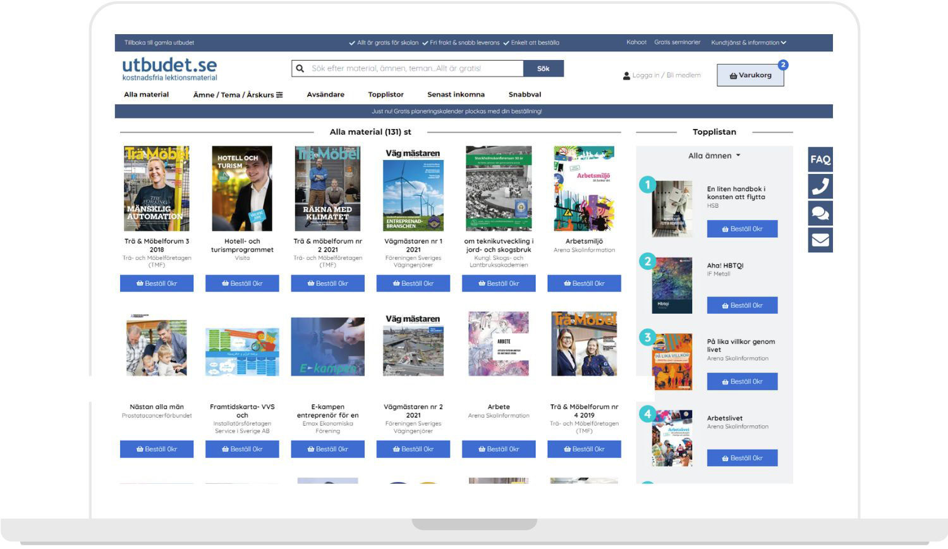Order Trä & Möbelforum nr 4 2019
The height and width of the screenshot is (549, 948).
coord(584,449)
